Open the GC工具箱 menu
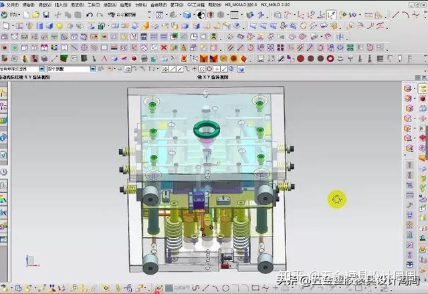Screen dimensions: 428x294 [196, 5]
